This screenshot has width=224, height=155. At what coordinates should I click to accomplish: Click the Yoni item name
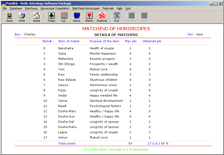(x=61, y=69)
